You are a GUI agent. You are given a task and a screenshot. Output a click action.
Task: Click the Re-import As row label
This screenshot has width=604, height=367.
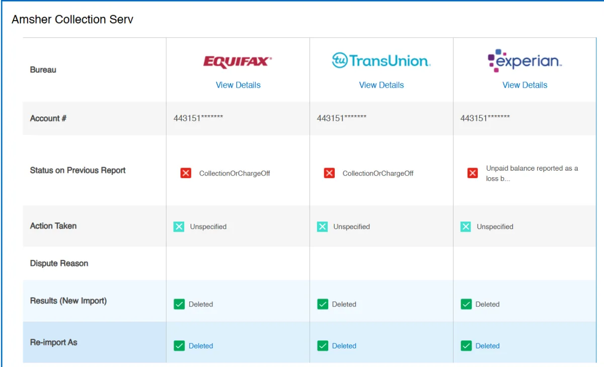[x=54, y=342]
